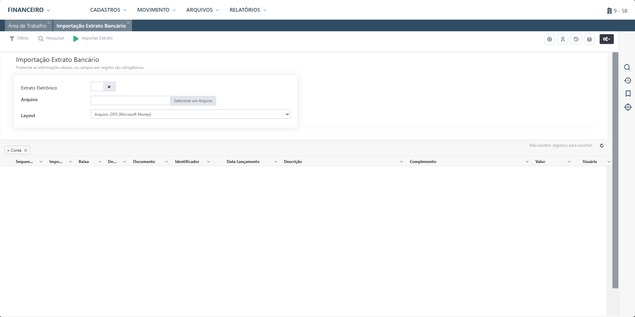
Task: Click the Arquivo text input field
Action: click(x=130, y=100)
